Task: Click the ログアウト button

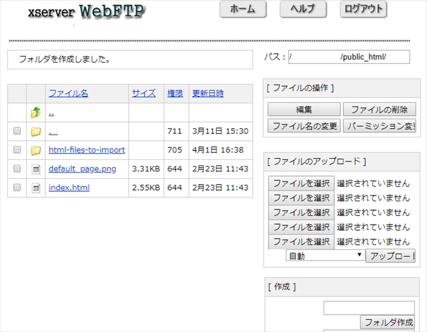Action: coord(363,9)
